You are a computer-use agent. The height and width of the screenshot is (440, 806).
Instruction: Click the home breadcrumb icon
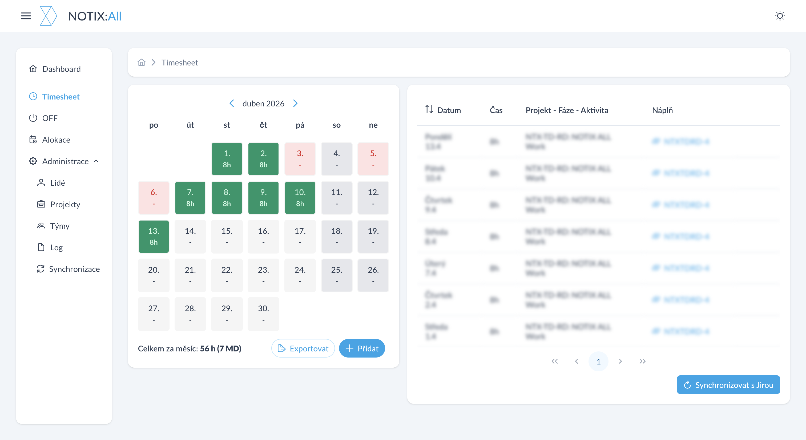pyautogui.click(x=142, y=63)
